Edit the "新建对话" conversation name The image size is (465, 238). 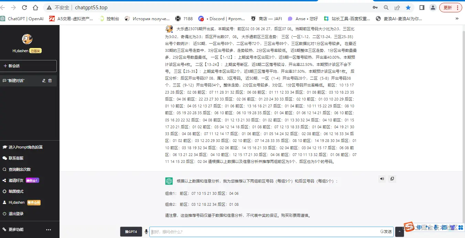[44, 81]
